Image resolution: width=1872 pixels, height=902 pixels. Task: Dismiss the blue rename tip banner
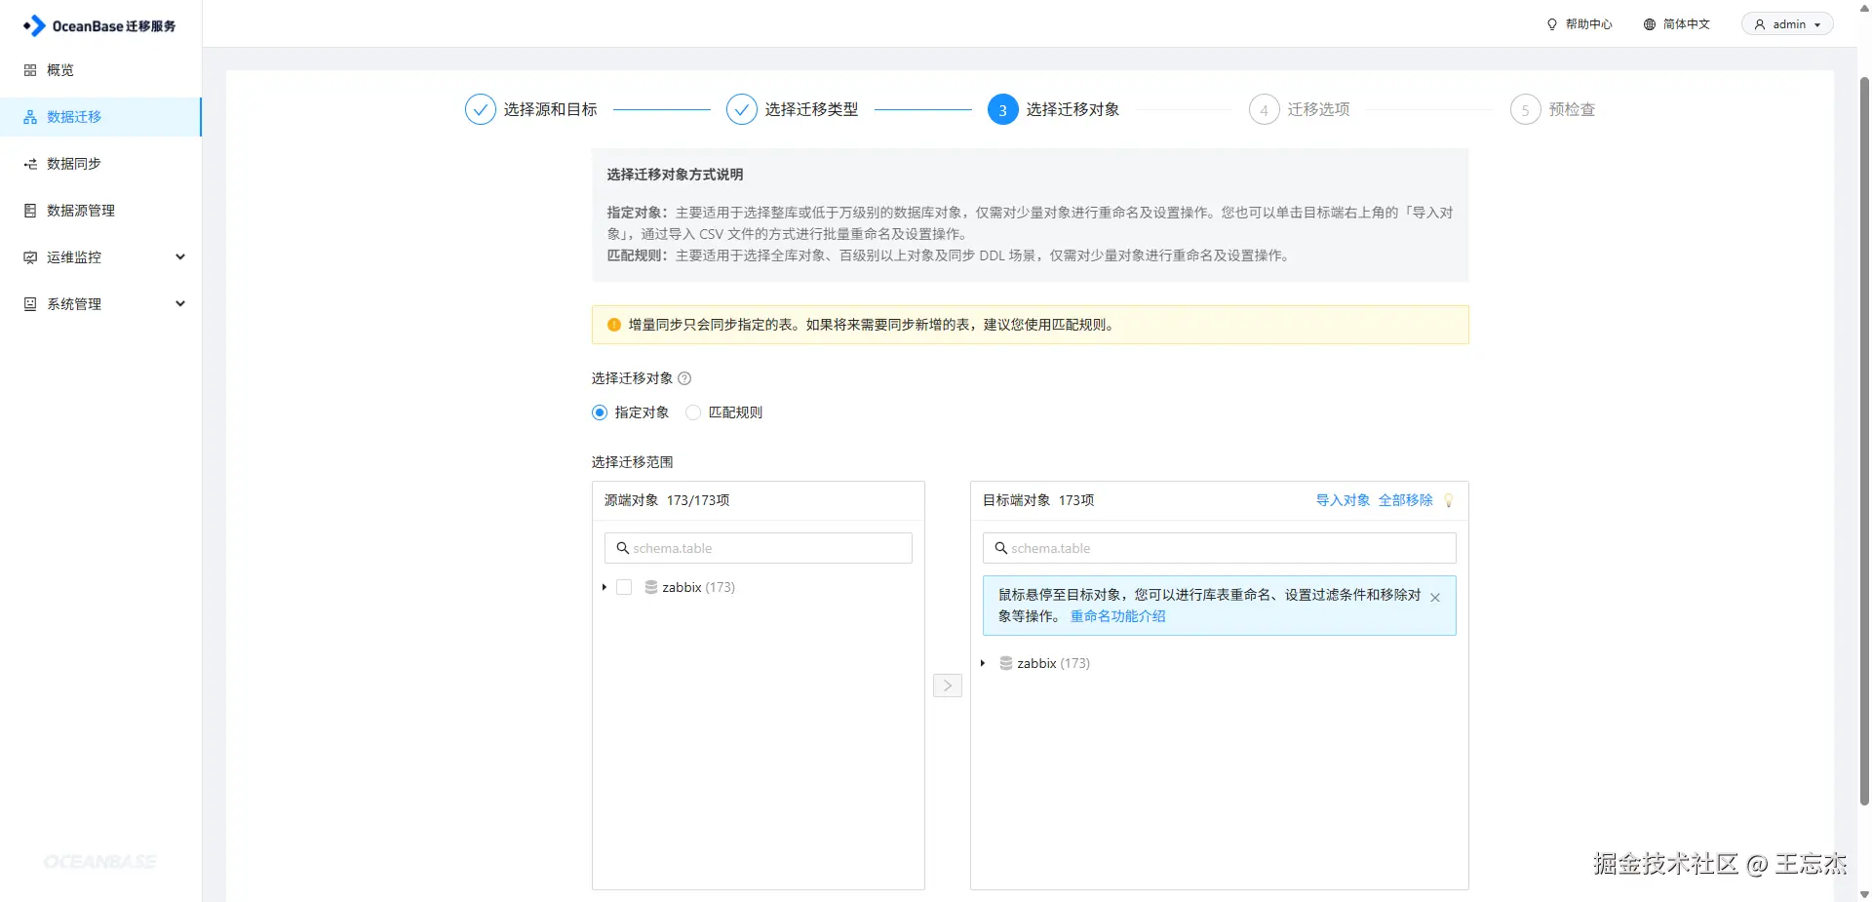(x=1435, y=598)
